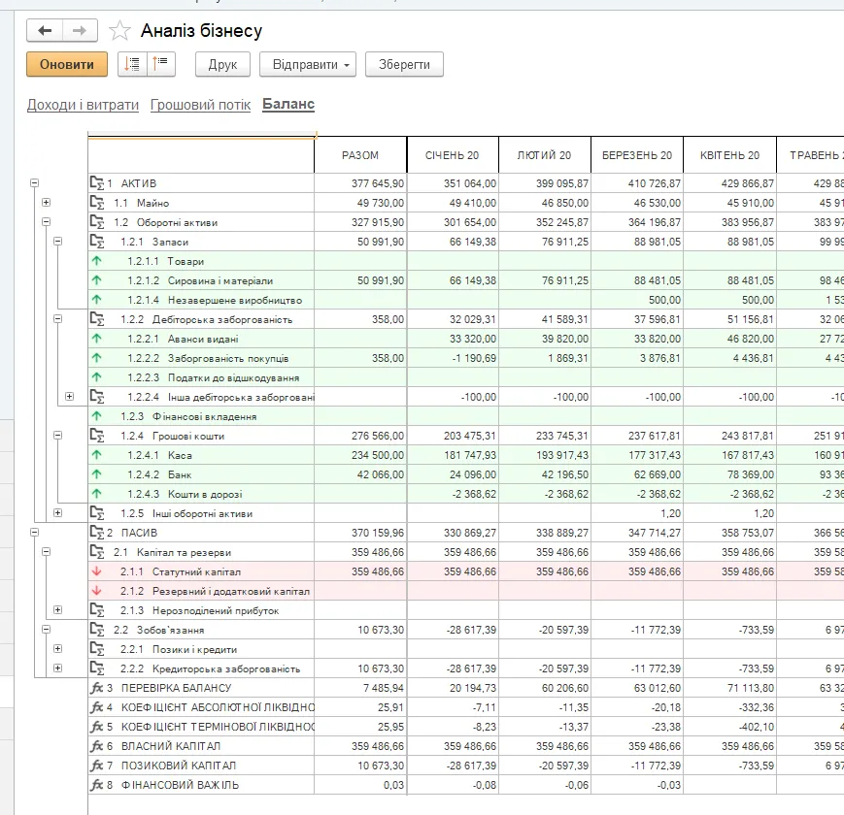Click green arrow icon beside Каса row

point(97,455)
